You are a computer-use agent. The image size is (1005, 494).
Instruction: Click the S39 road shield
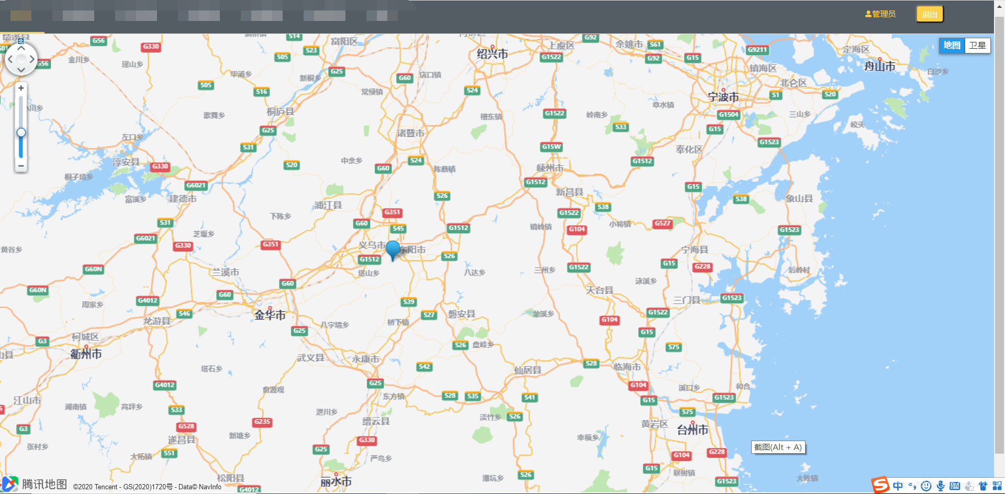408,302
